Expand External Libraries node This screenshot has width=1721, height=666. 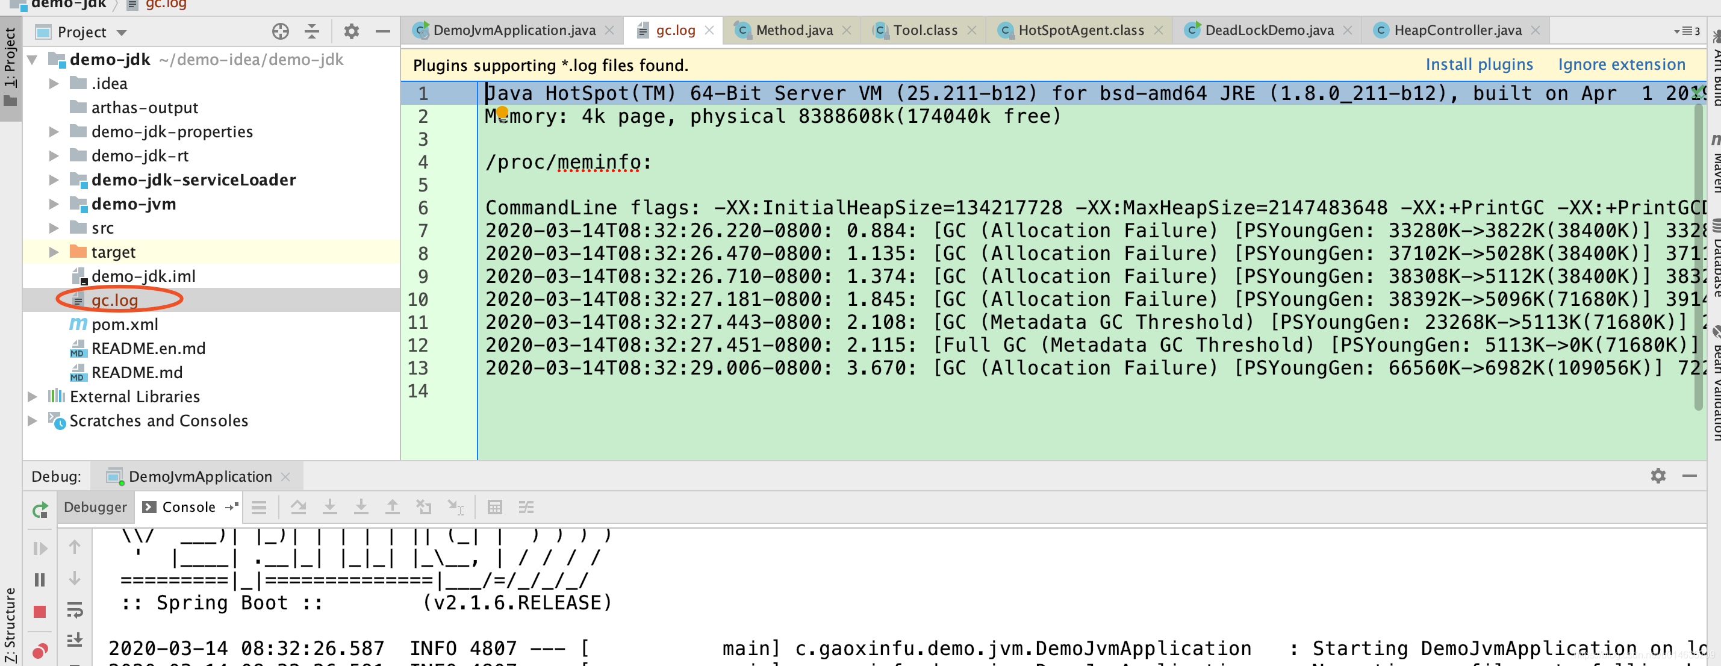click(x=32, y=396)
